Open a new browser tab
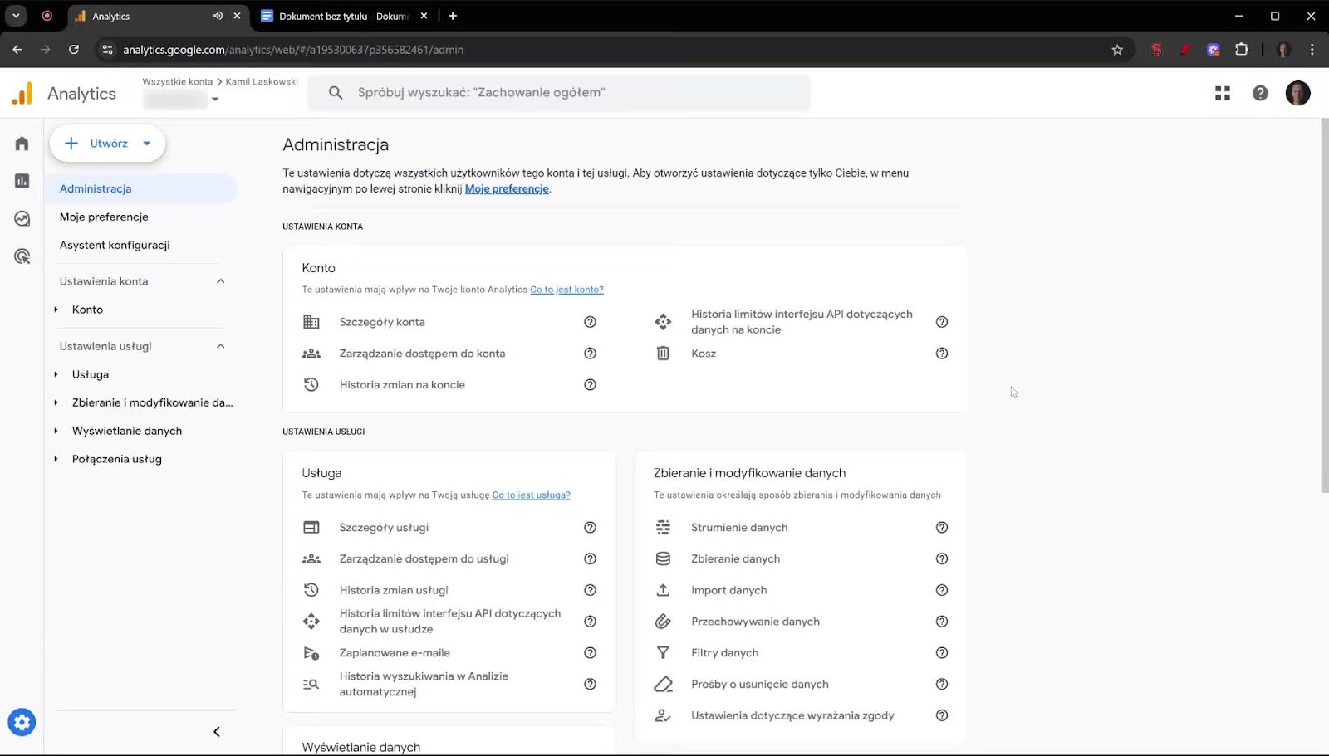The height and width of the screenshot is (756, 1329). point(453,16)
